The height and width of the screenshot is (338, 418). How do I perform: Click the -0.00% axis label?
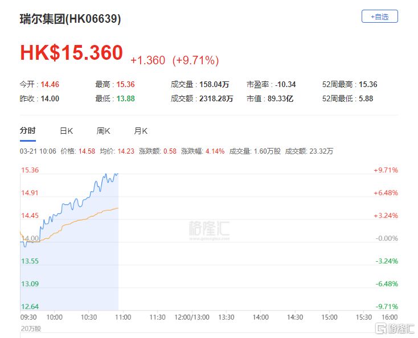point(387,238)
